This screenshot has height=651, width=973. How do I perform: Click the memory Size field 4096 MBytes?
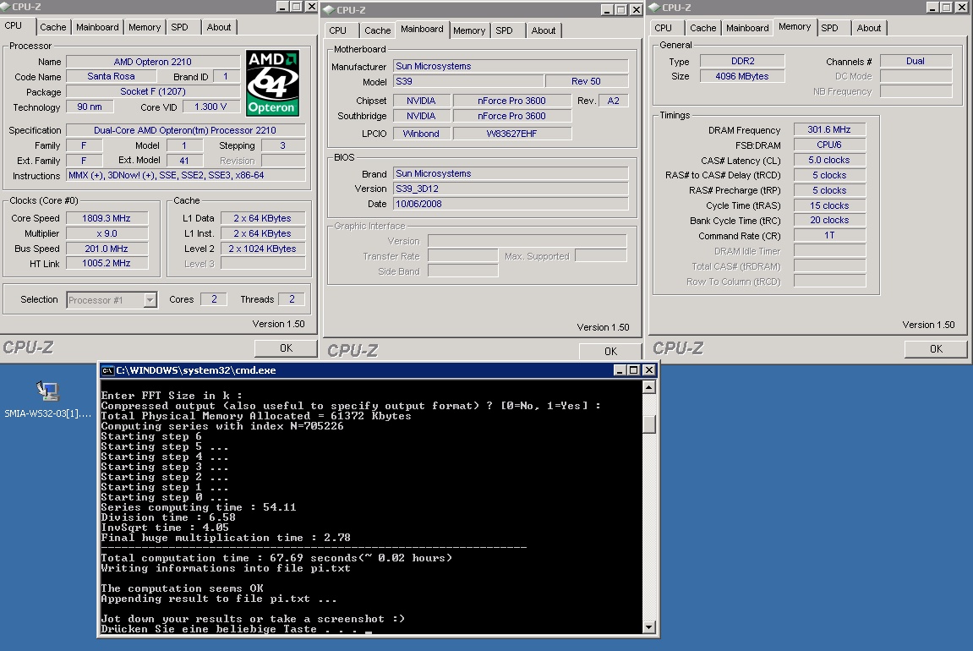tap(742, 76)
